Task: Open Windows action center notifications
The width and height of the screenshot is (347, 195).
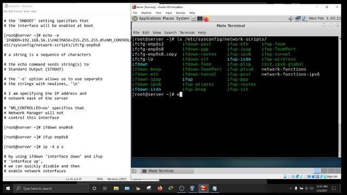Action: tap(334, 188)
